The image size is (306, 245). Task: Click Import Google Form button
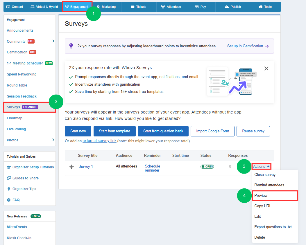click(212, 131)
